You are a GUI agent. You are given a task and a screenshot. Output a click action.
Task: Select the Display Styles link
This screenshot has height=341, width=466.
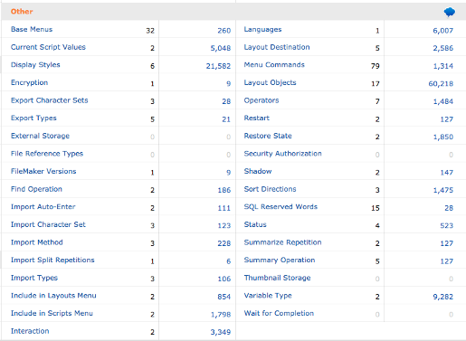tap(35, 65)
